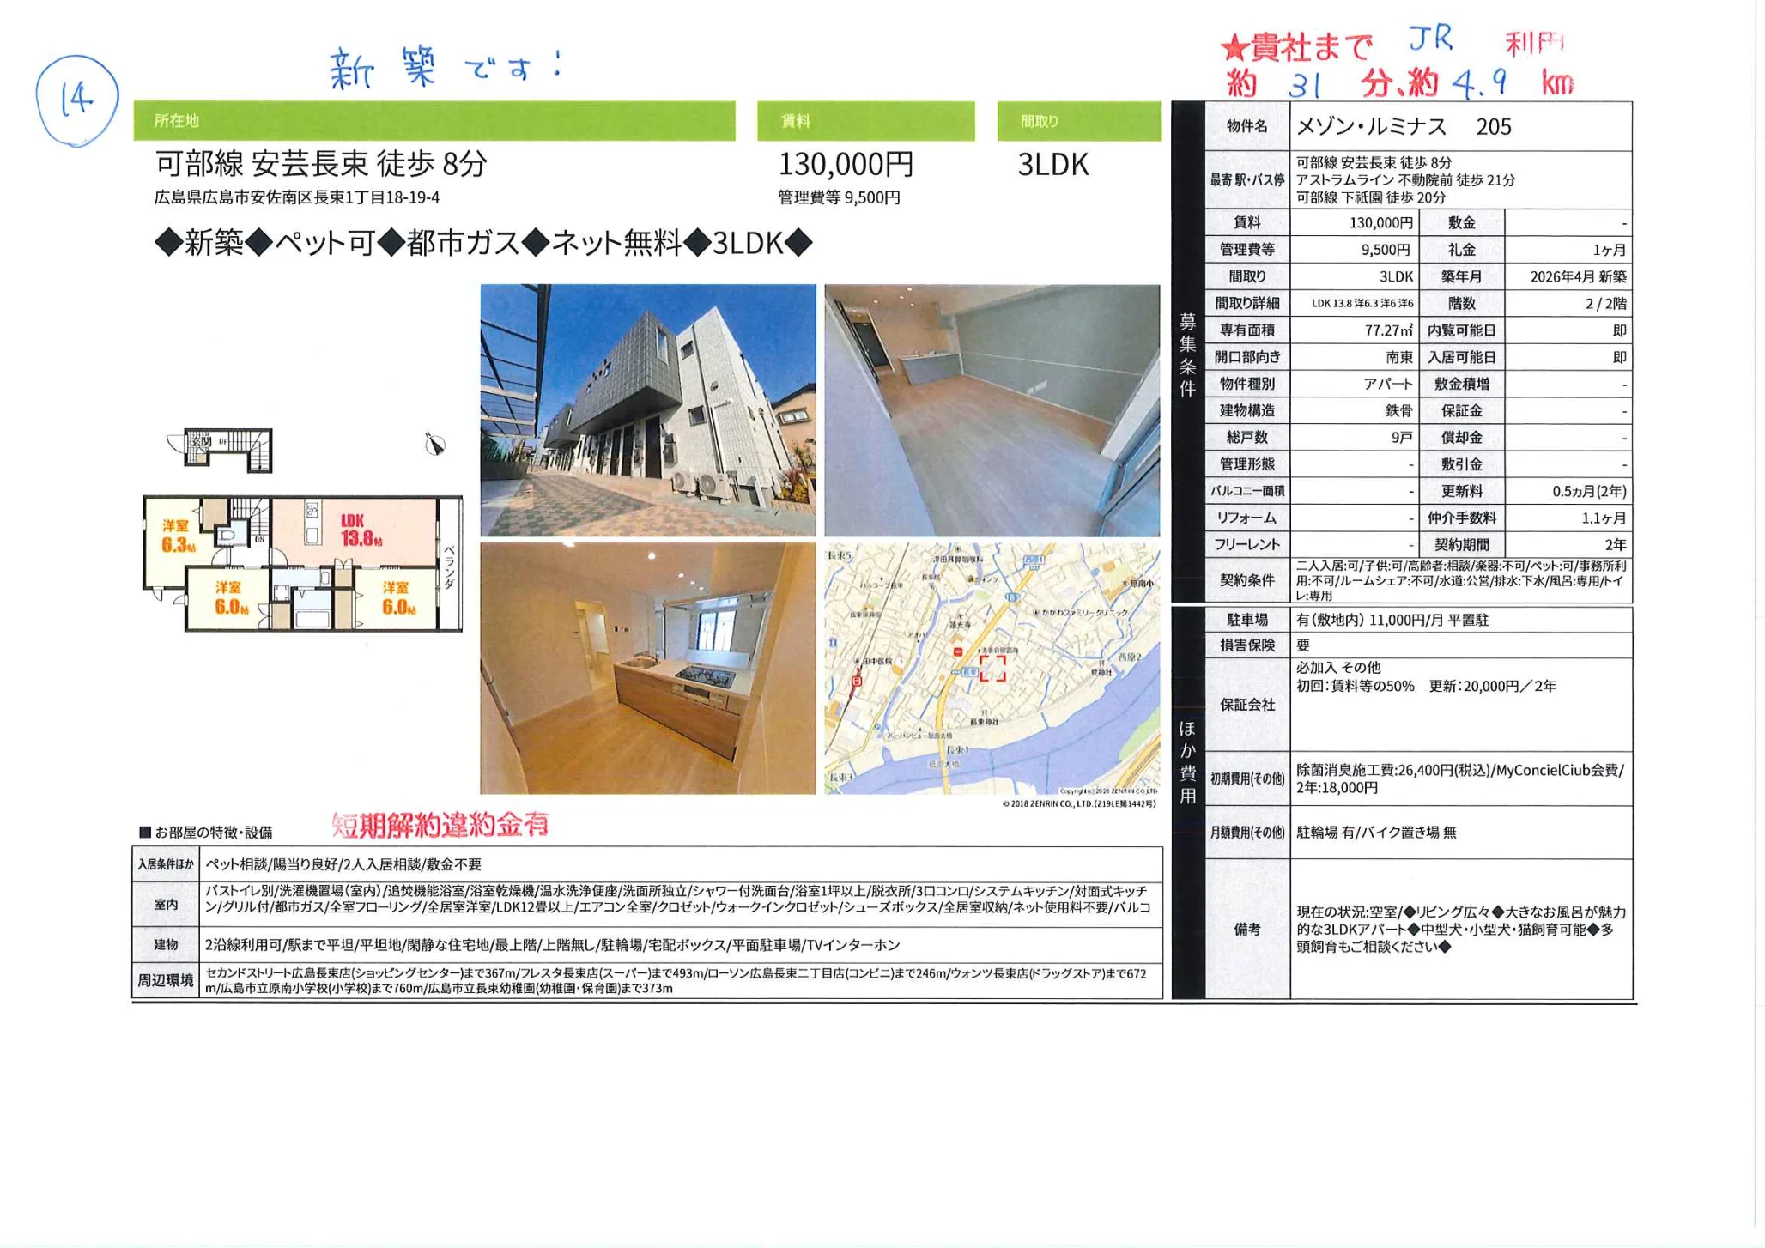Click property name メゾン・ルミナス 205
1765x1248 pixels.
[x=1403, y=127]
